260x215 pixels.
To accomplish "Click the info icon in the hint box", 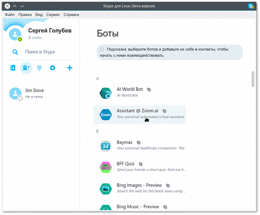I will (102, 49).
